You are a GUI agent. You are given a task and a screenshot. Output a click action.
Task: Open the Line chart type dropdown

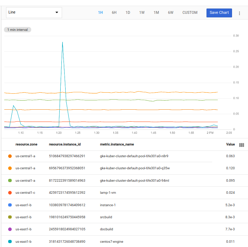(x=34, y=12)
